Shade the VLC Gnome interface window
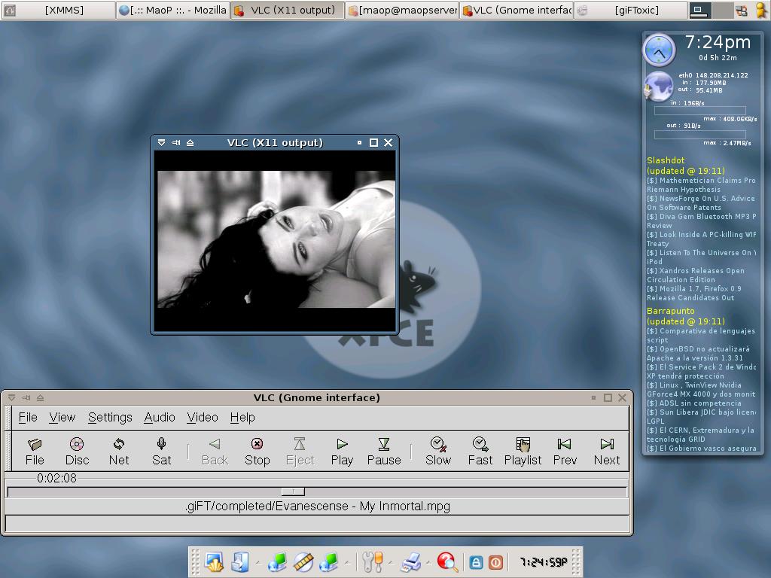This screenshot has width=771, height=578. click(x=41, y=397)
